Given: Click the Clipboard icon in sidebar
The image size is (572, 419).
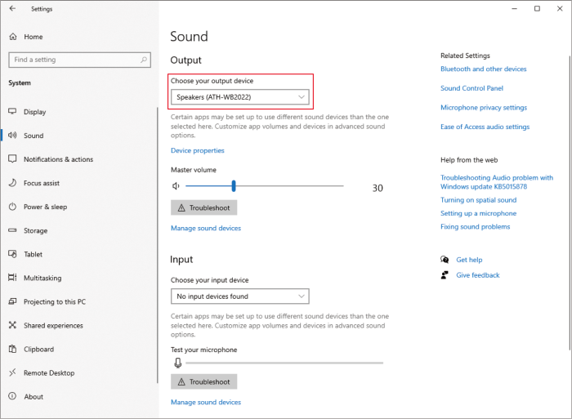Looking at the screenshot, I should 12,349.
